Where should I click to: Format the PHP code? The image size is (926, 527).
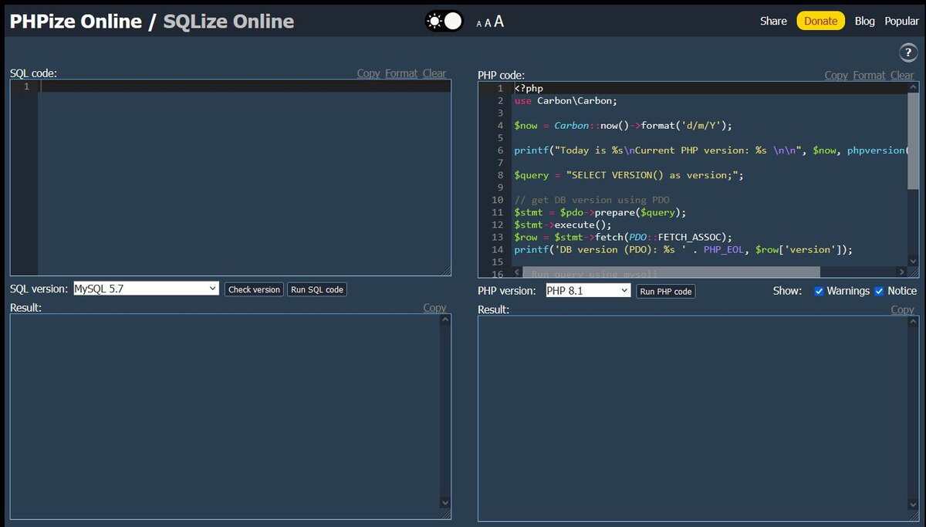point(869,75)
